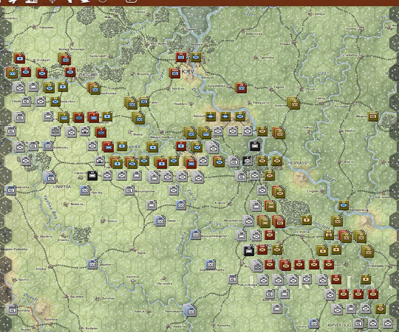Click the olive unit at Rzhischev
This screenshot has height=332, width=399.
[211, 116]
